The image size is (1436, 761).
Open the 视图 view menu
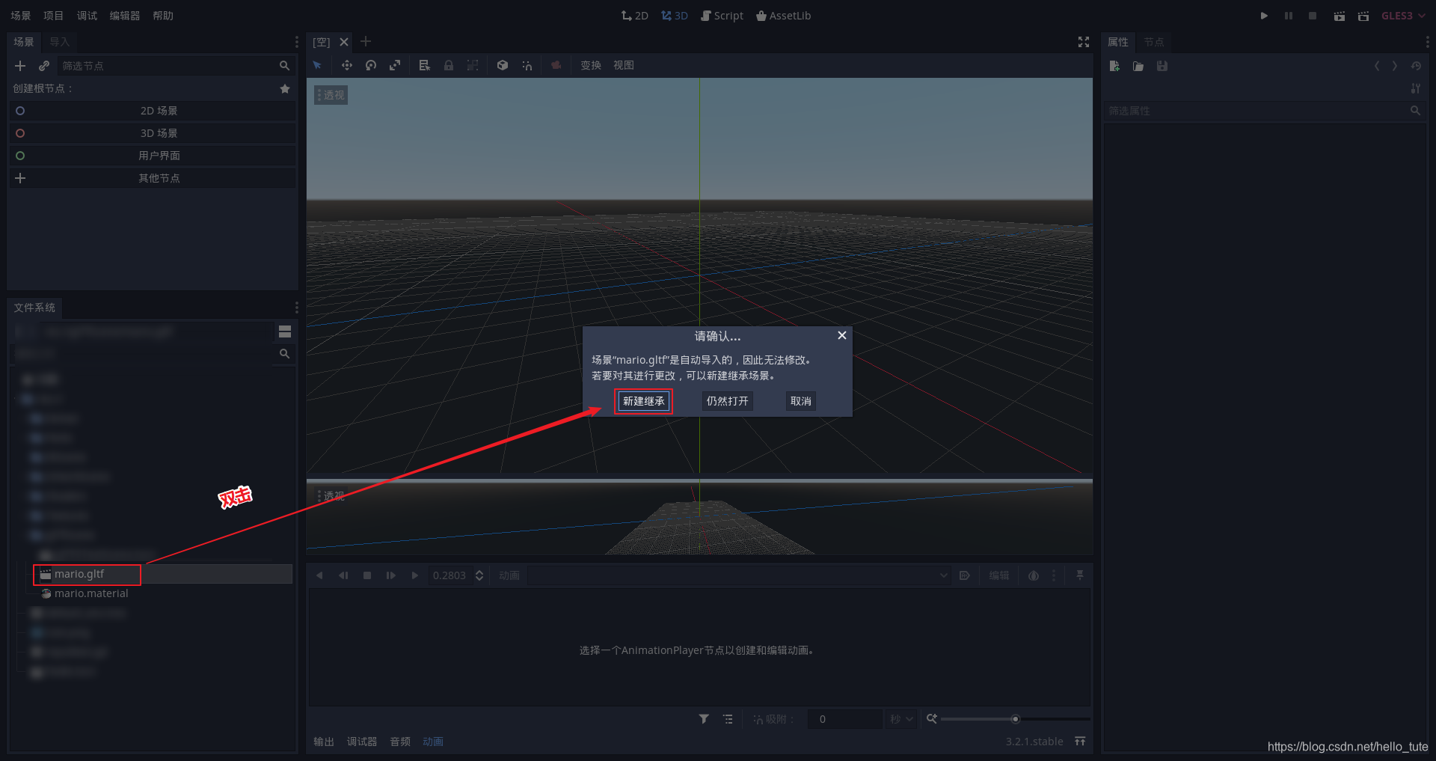[x=624, y=66]
